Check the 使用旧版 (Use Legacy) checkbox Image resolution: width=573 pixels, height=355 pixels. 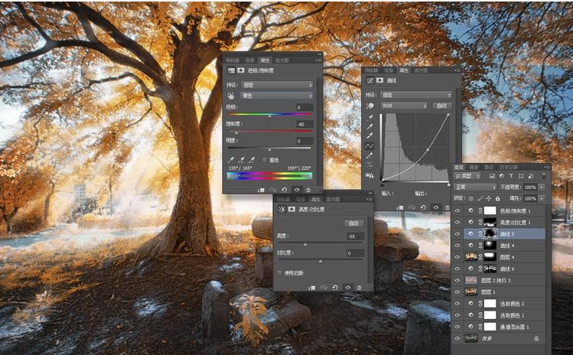(279, 272)
